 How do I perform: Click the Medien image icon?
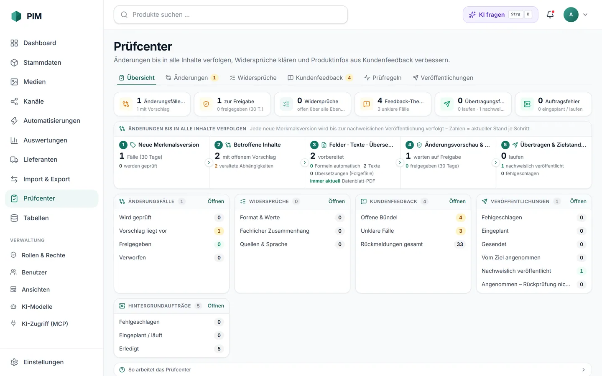[14, 82]
